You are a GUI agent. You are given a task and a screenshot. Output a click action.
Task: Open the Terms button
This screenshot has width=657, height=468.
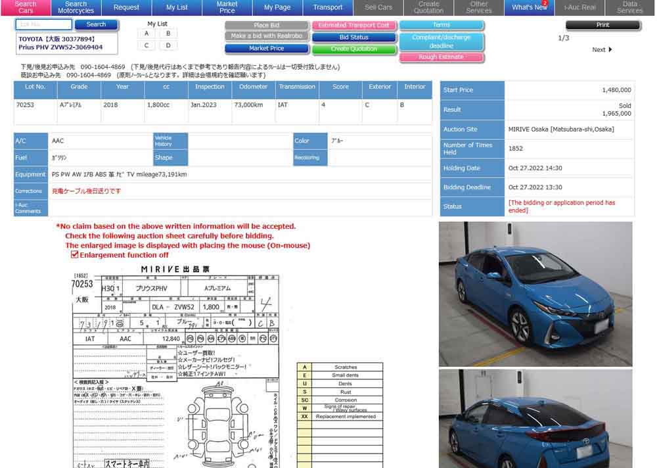point(442,25)
